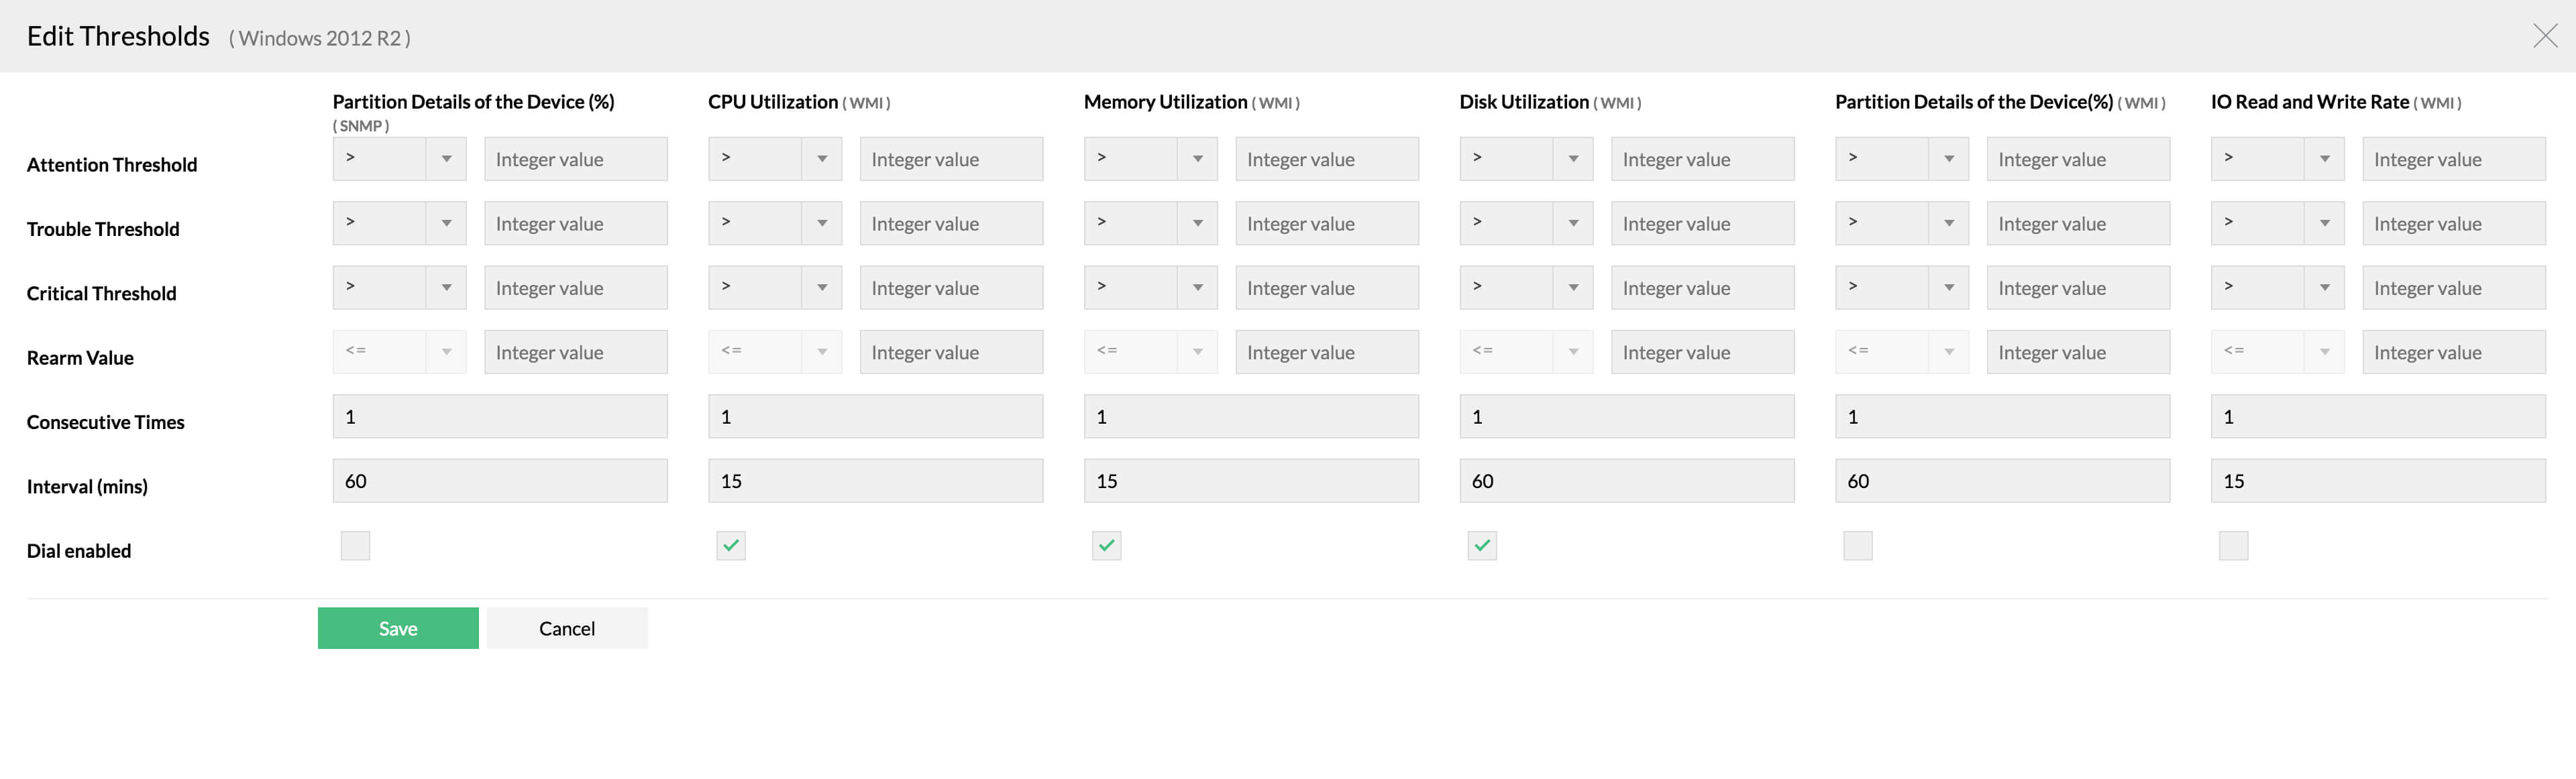Toggle off Dial enabled for Disk Utilization

pos(1482,545)
